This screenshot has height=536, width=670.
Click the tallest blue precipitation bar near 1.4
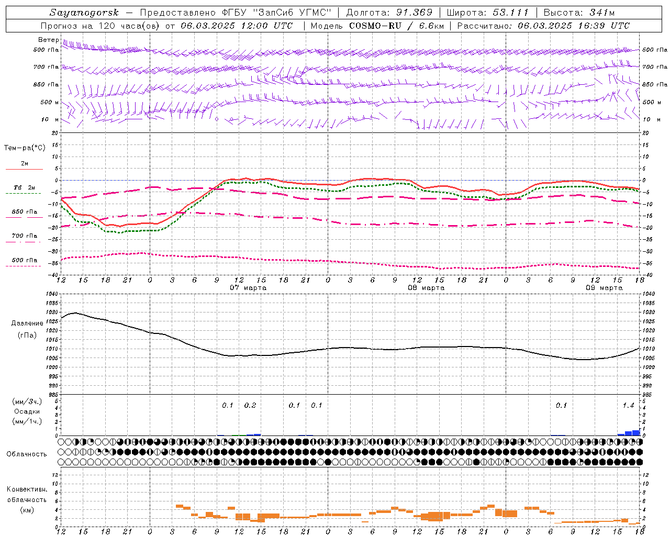636,432
